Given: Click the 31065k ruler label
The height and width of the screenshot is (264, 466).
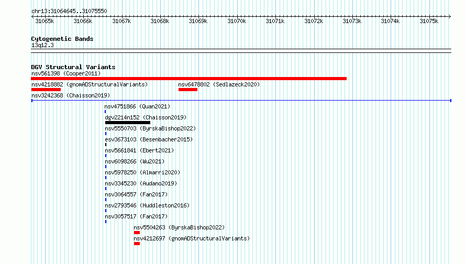Looking at the screenshot, I should [x=45, y=21].
